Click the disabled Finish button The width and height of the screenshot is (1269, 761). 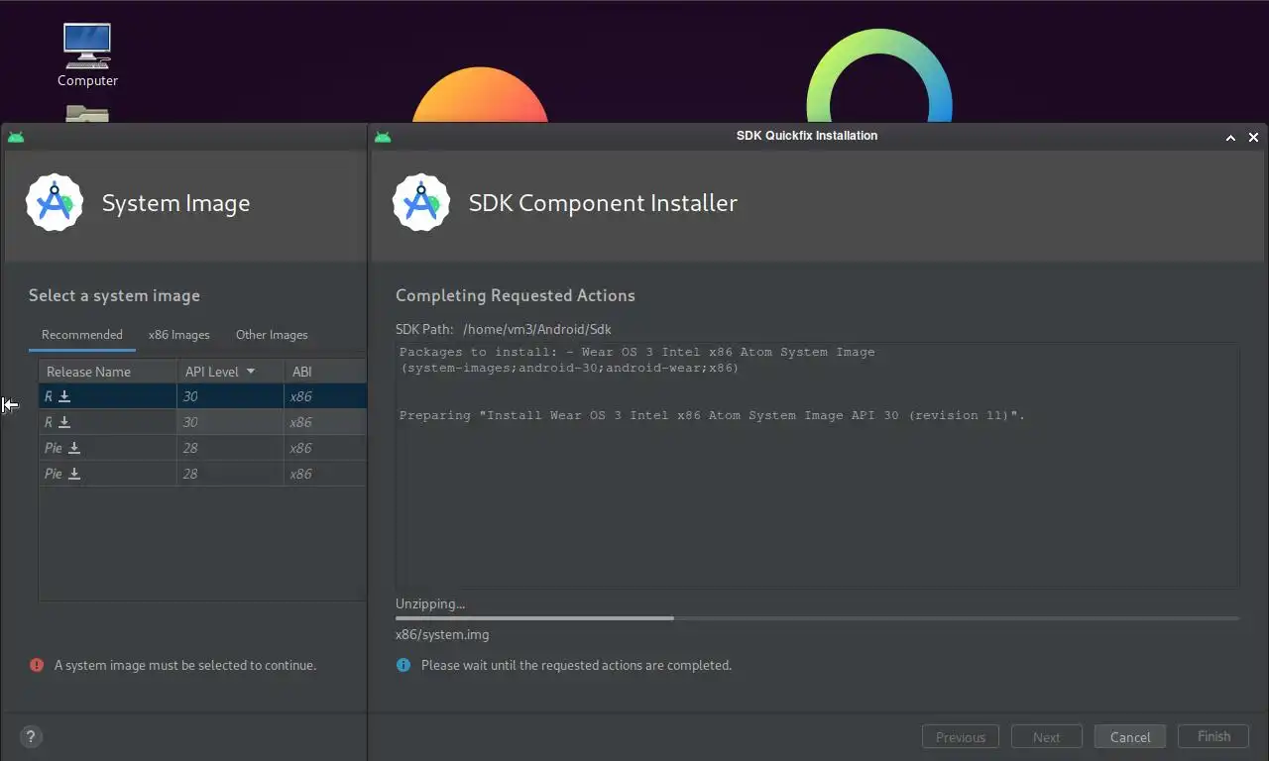pos(1213,736)
